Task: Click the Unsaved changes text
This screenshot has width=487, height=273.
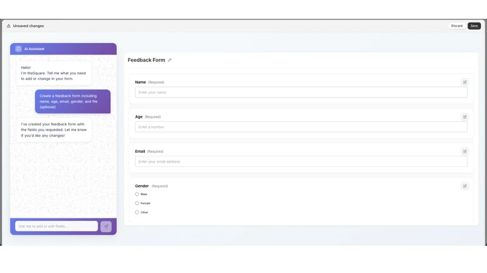Action: [28, 26]
